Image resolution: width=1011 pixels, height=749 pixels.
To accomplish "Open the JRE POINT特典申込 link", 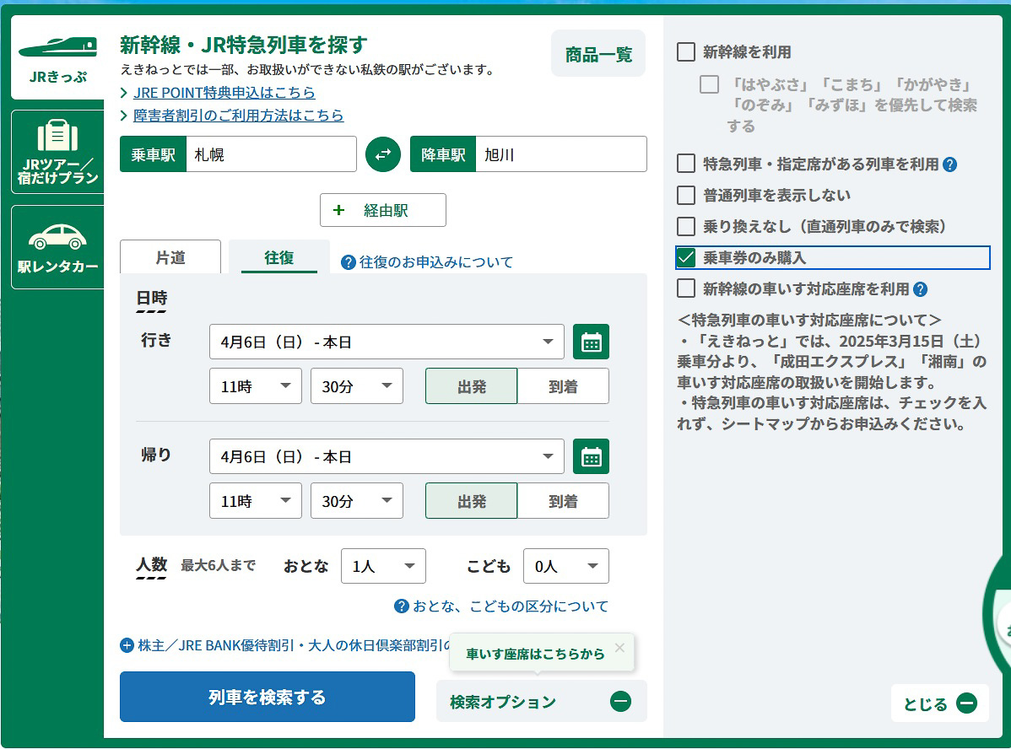I will (x=224, y=93).
